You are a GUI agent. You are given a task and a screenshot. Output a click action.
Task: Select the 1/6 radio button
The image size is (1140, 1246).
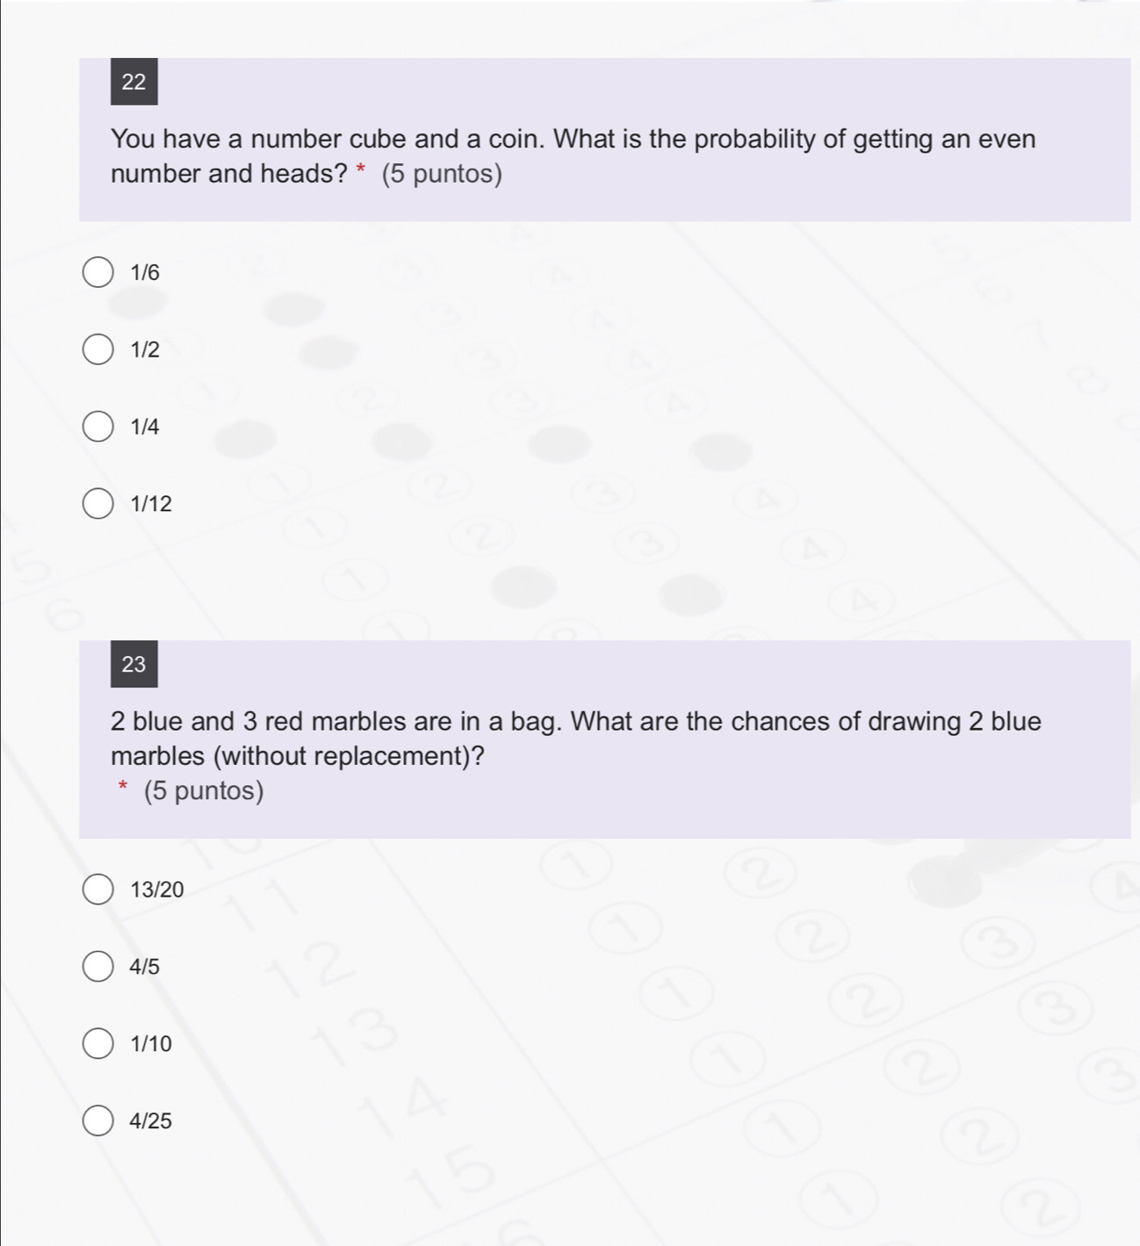(x=98, y=272)
